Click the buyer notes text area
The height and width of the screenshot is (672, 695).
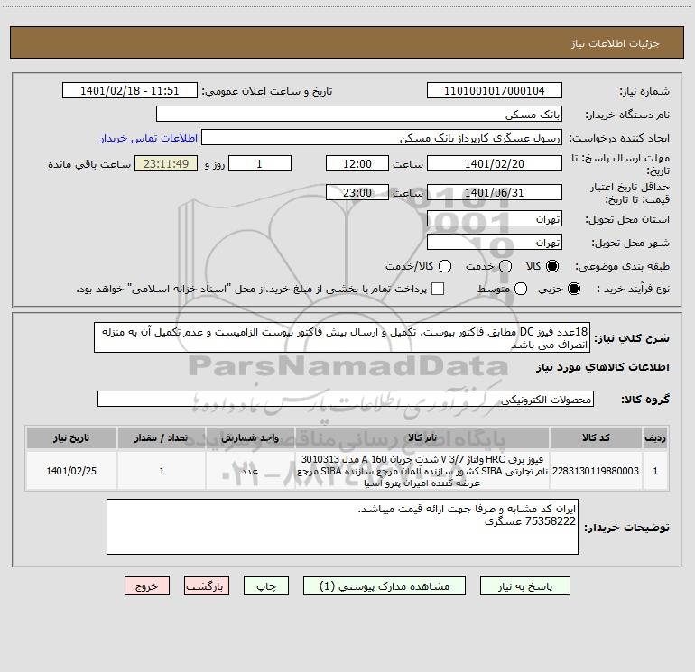(342, 527)
